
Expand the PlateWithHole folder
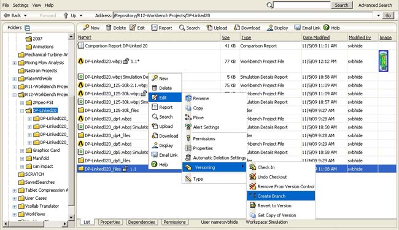(x=15, y=79)
